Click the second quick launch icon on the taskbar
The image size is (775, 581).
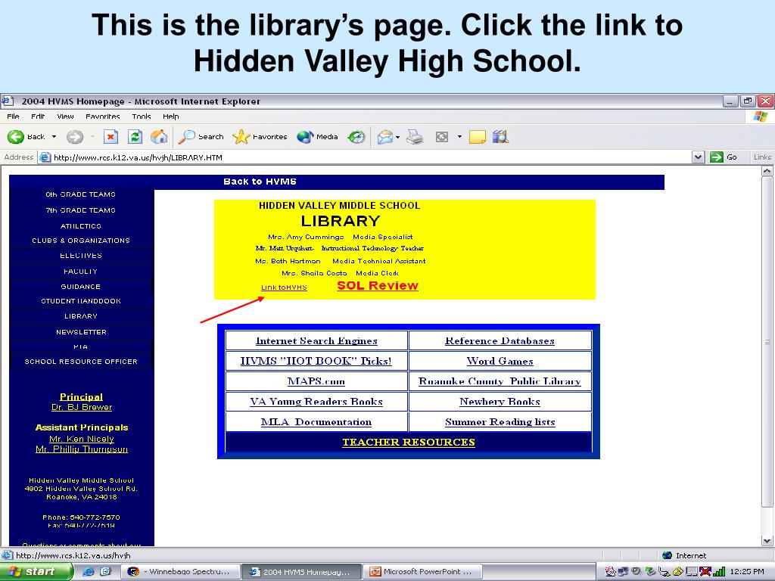106,572
